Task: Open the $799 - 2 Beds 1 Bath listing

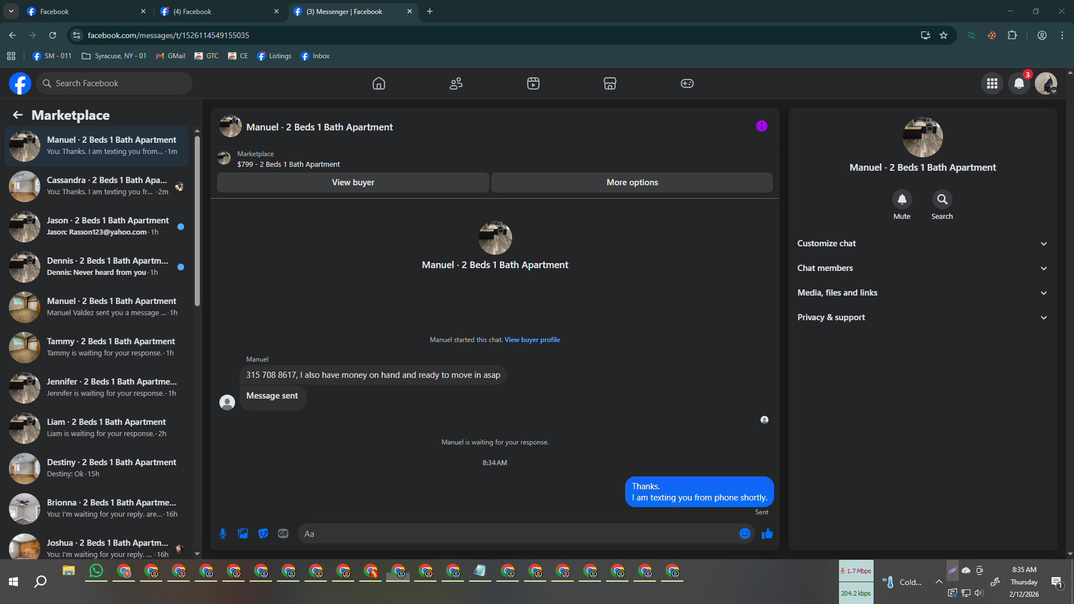Action: [288, 165]
